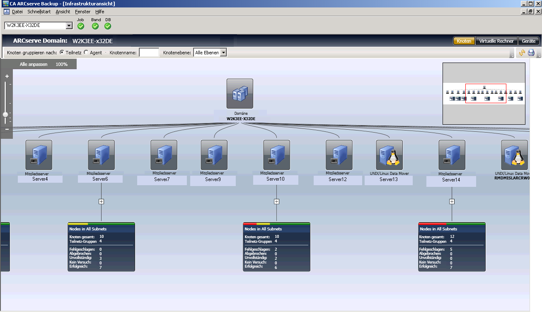Open the Server14 Nodes in All Subnets panel

click(x=452, y=247)
